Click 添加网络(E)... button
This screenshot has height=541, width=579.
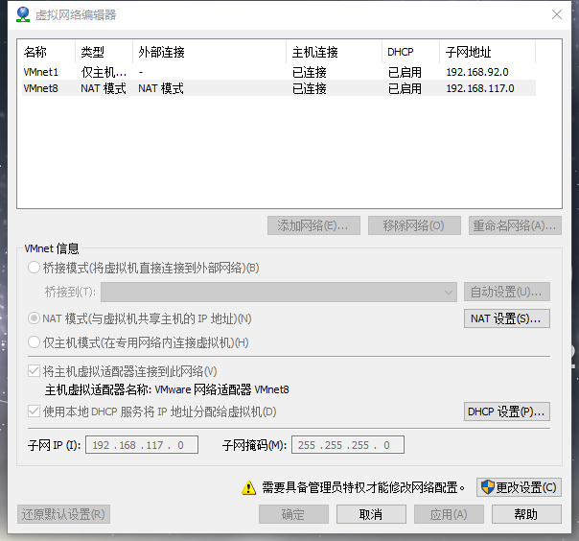pos(313,225)
